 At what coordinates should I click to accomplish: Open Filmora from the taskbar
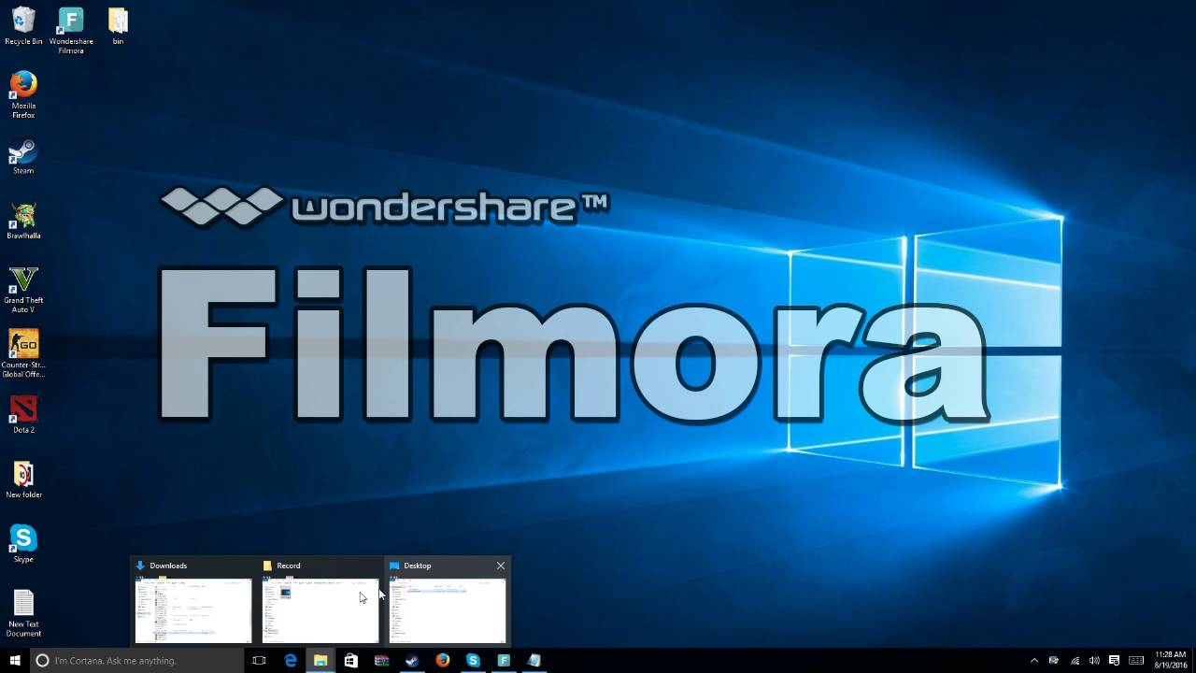point(504,660)
